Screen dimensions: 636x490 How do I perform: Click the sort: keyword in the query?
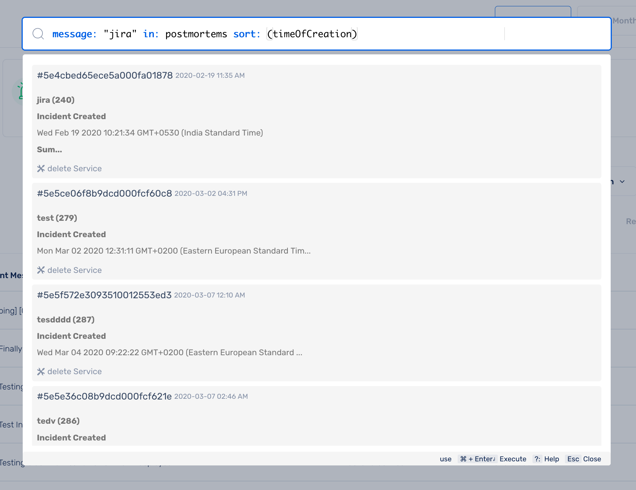tap(247, 34)
